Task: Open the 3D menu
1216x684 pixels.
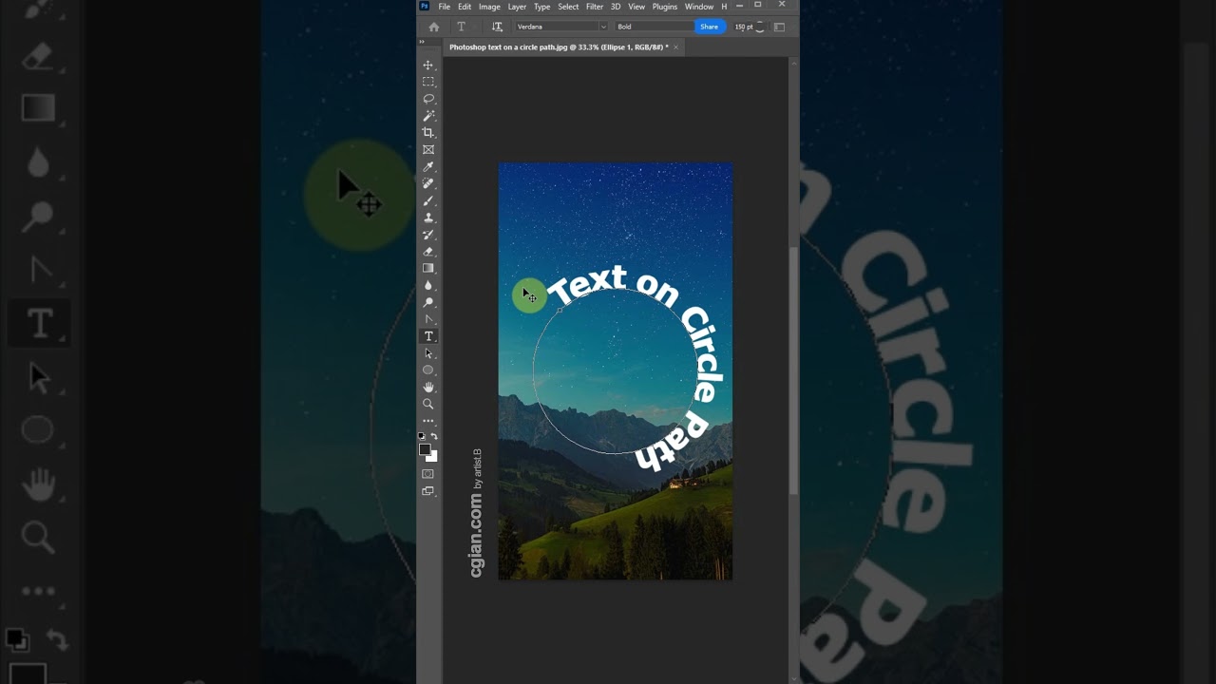Action: (616, 7)
